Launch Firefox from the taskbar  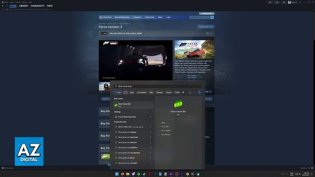point(123,174)
